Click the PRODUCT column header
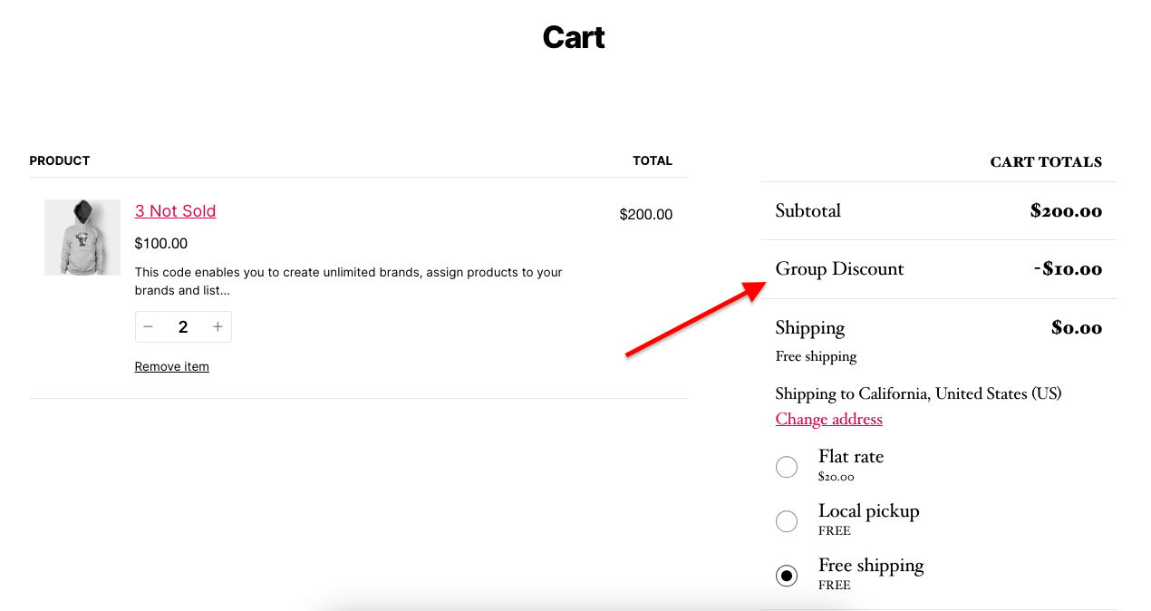 (x=60, y=161)
